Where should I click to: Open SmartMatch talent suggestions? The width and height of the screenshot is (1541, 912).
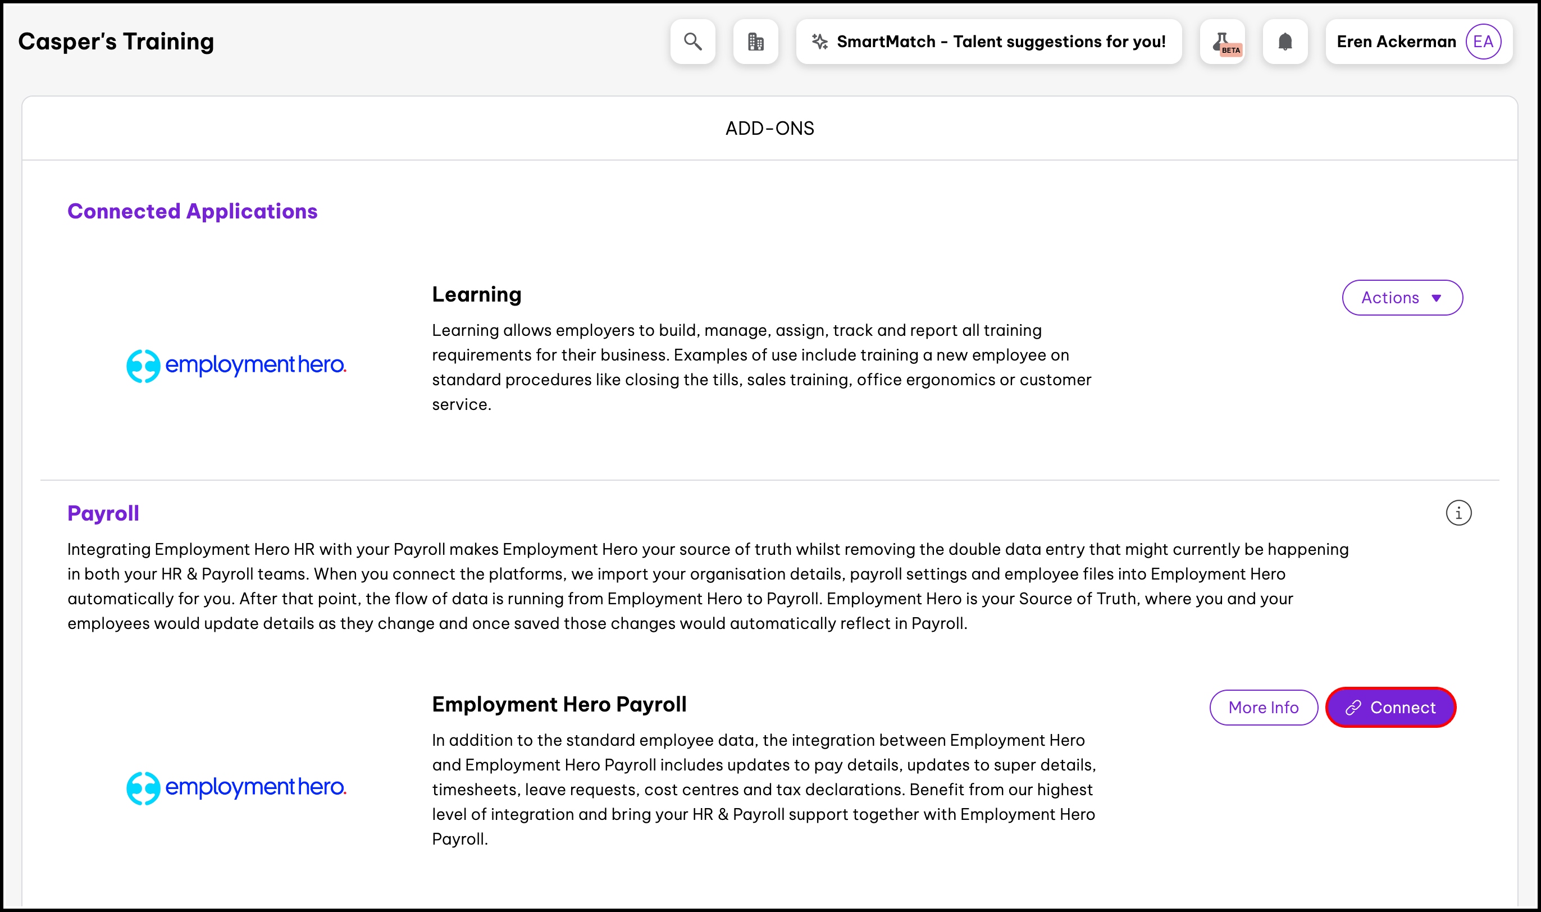tap(1000, 42)
